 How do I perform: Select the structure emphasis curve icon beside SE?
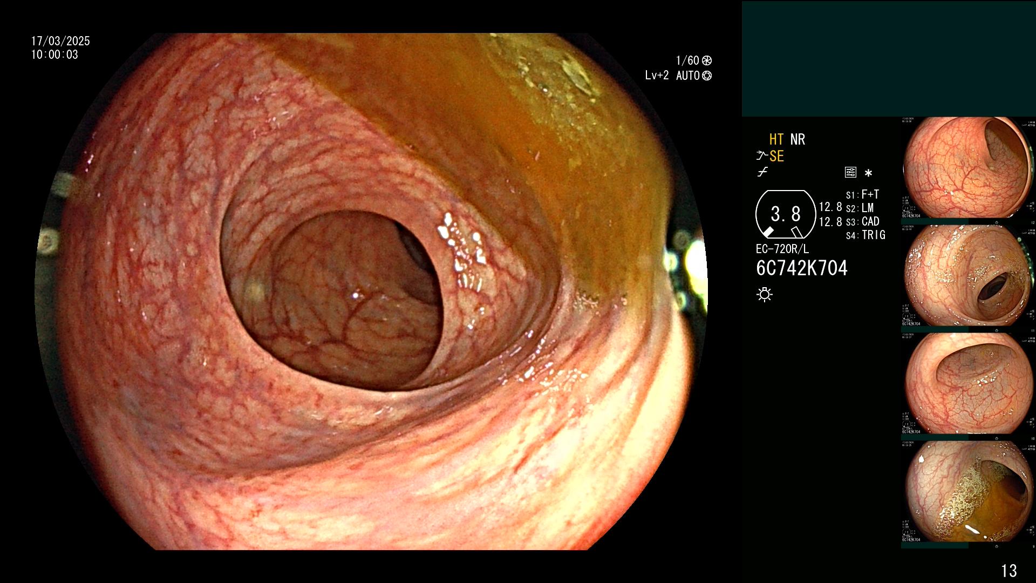[762, 156]
